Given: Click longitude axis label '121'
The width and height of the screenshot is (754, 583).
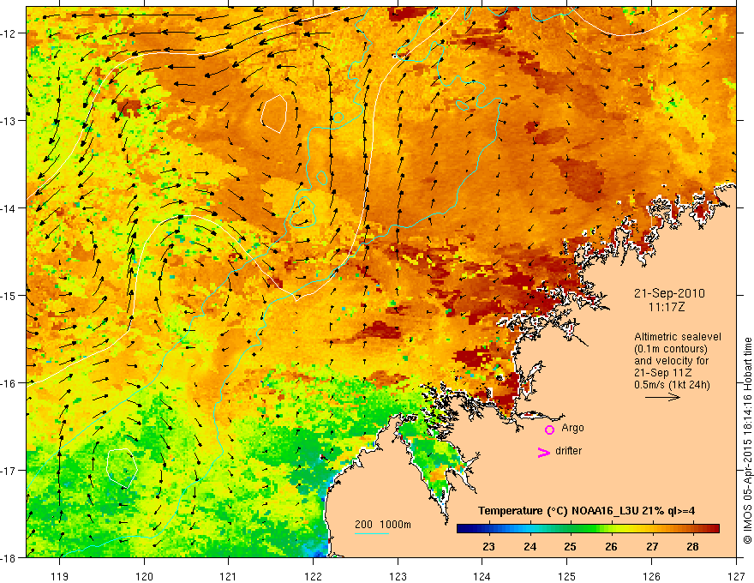Looking at the screenshot, I should pos(229,577).
